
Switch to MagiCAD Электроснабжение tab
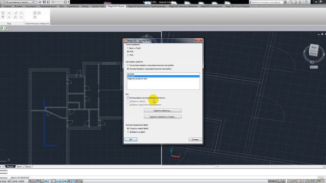pyautogui.click(x=183, y=6)
